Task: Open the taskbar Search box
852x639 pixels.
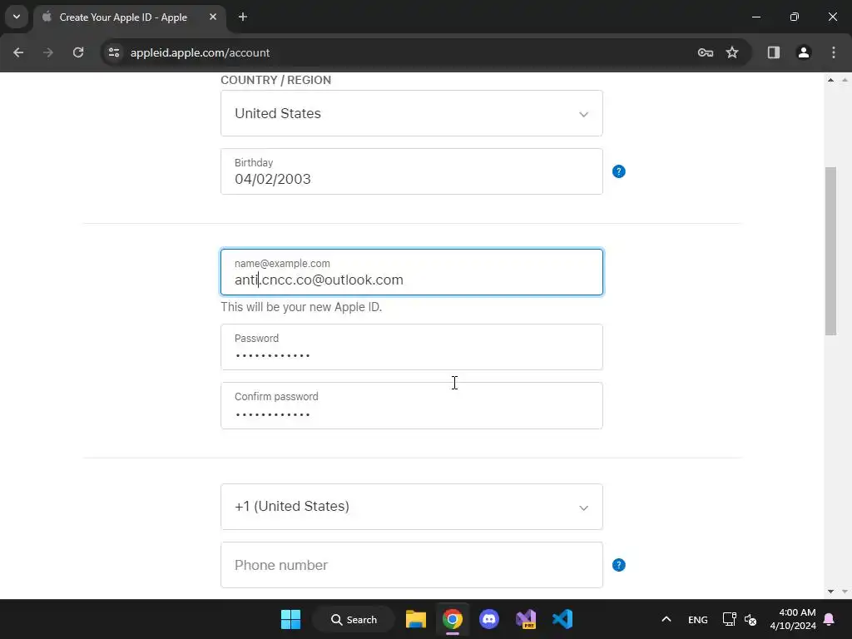Action: click(x=354, y=619)
